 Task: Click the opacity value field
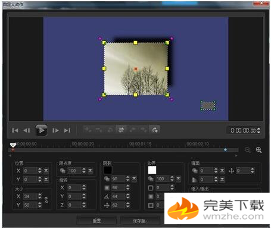click(74, 171)
